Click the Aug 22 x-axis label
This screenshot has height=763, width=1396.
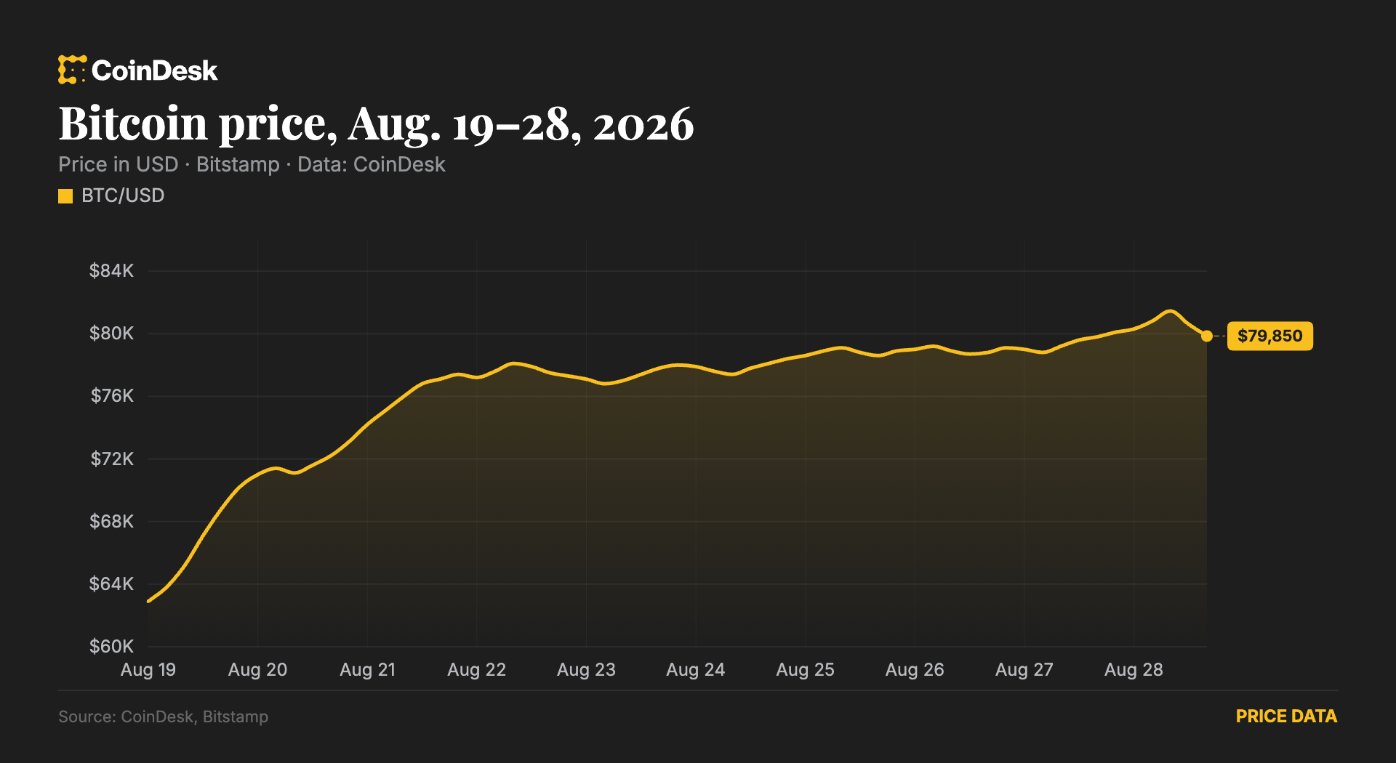477,670
